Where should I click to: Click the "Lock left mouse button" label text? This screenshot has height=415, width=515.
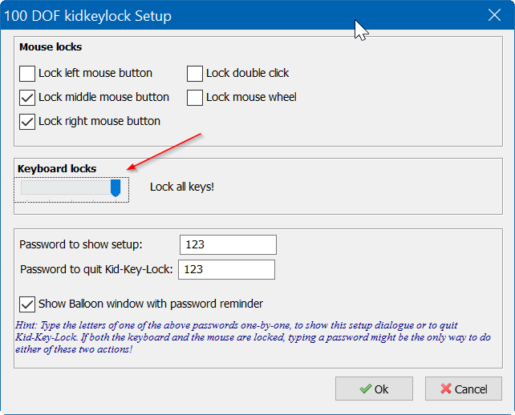tap(95, 74)
